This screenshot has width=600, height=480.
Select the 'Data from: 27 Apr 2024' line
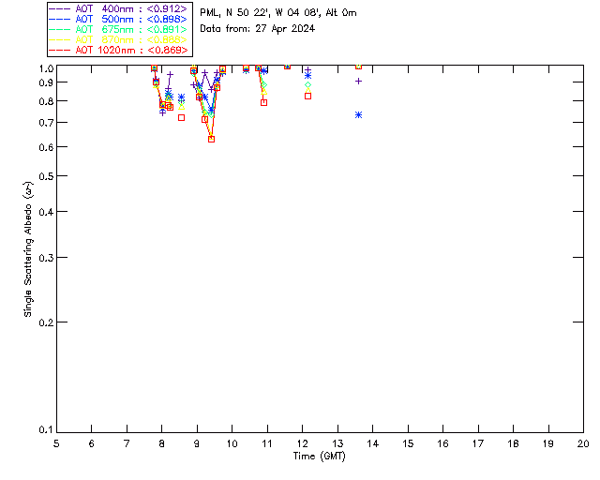(x=258, y=29)
